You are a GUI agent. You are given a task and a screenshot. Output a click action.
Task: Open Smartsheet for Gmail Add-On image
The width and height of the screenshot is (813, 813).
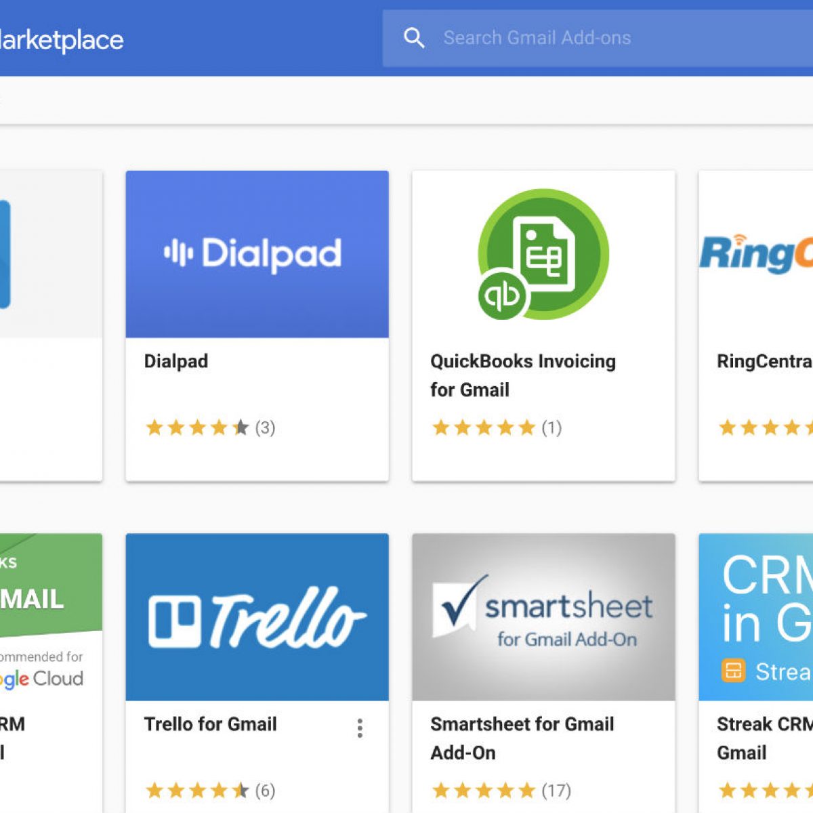click(x=543, y=617)
